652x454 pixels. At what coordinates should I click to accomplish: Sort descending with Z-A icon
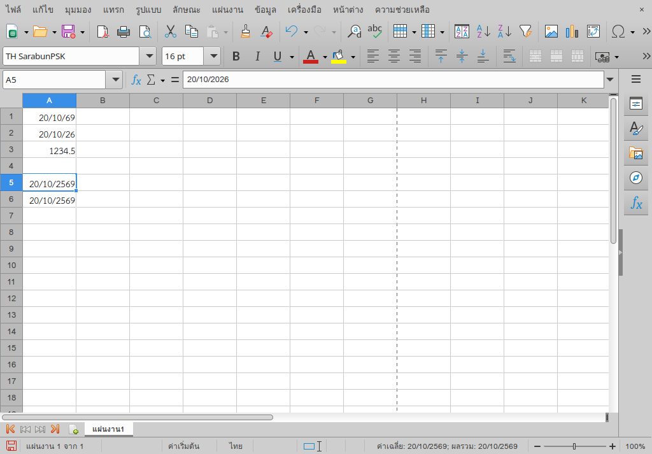pyautogui.click(x=505, y=32)
